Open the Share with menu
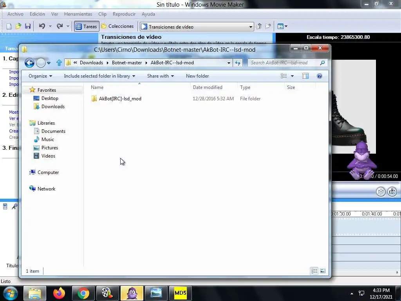The image size is (401, 301). [160, 76]
